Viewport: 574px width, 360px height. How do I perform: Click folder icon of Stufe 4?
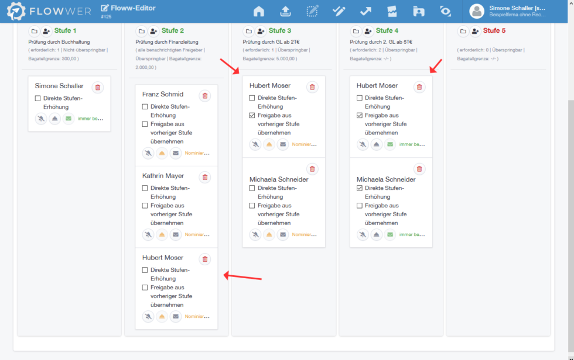[356, 31]
